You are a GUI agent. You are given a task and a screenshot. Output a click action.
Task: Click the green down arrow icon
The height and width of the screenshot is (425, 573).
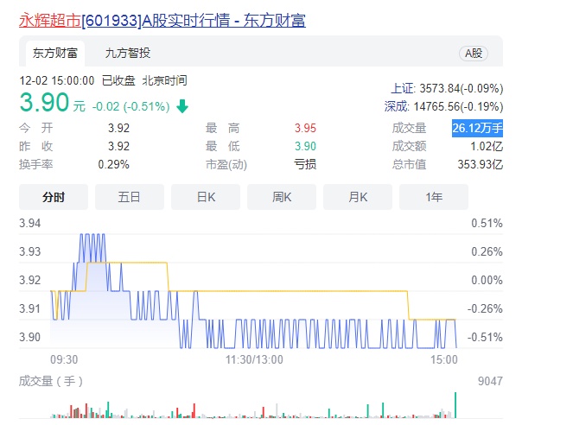(182, 106)
